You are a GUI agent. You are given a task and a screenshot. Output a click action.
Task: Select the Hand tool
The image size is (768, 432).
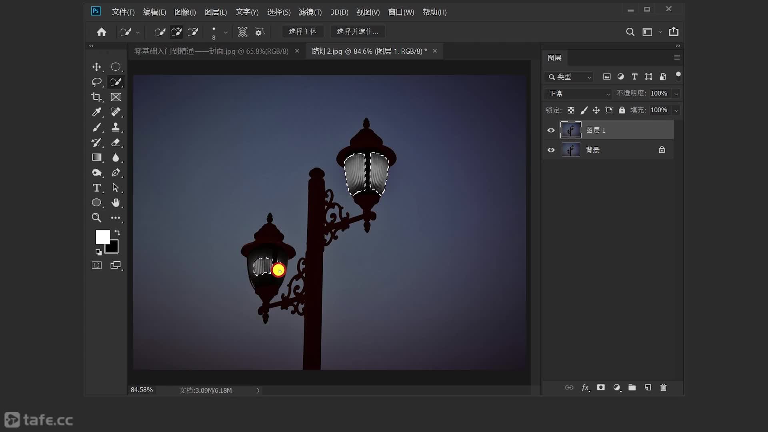(x=116, y=203)
